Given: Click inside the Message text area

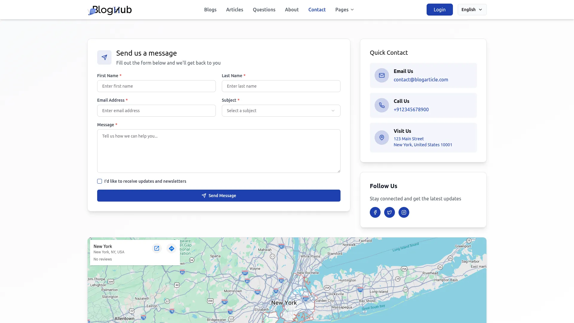Looking at the screenshot, I should pyautogui.click(x=219, y=151).
